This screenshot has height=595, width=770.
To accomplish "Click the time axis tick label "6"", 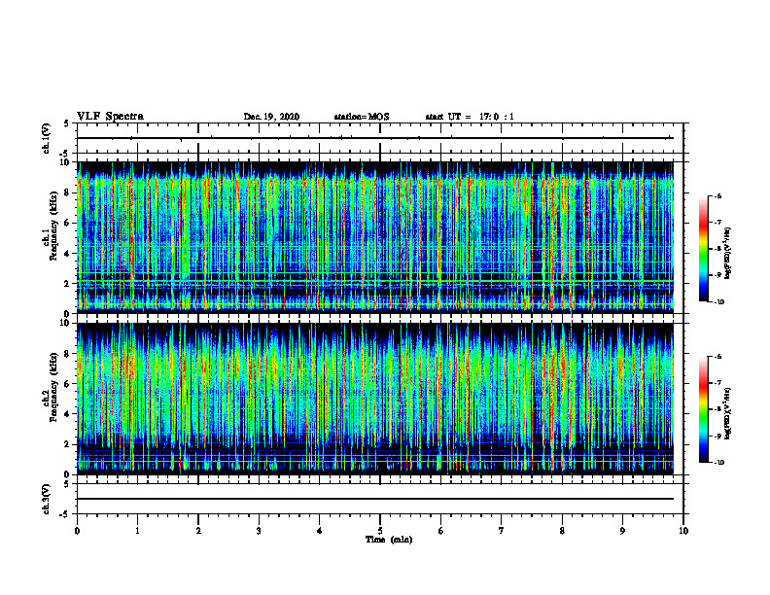I will coord(441,531).
